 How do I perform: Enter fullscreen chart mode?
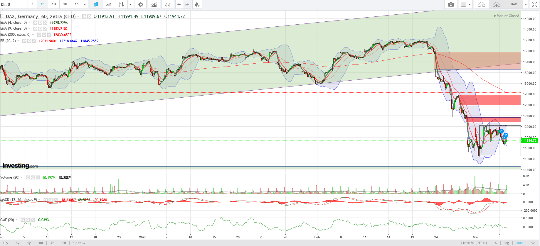(535, 4)
